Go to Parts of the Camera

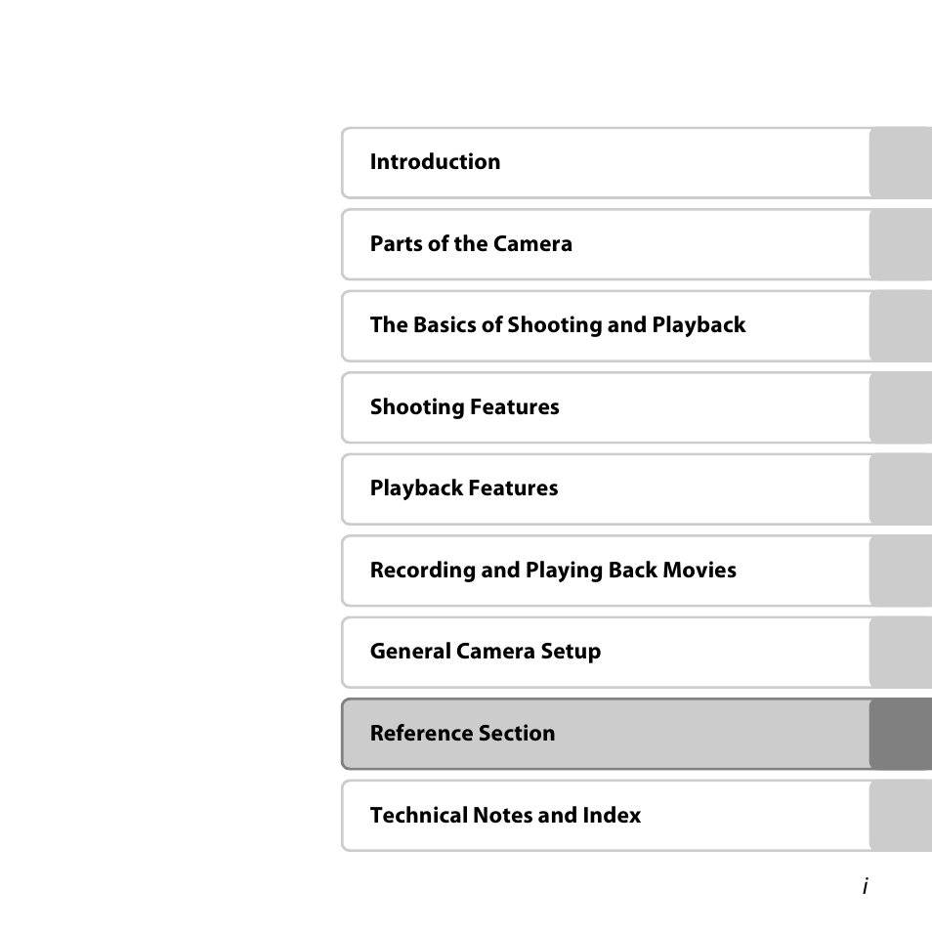click(605, 244)
